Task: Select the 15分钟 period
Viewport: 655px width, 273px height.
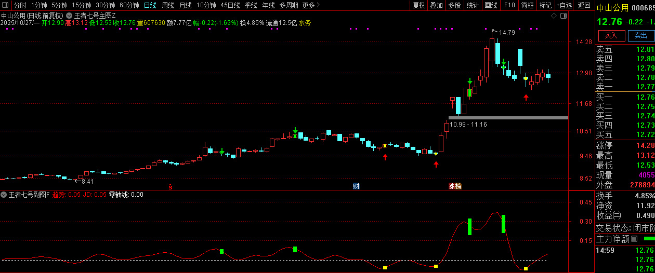Action: (x=81, y=5)
